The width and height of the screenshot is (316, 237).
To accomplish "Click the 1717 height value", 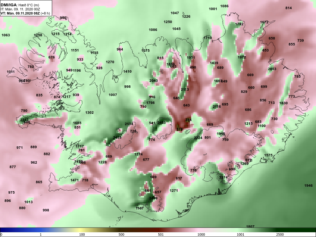I will point(80,146).
